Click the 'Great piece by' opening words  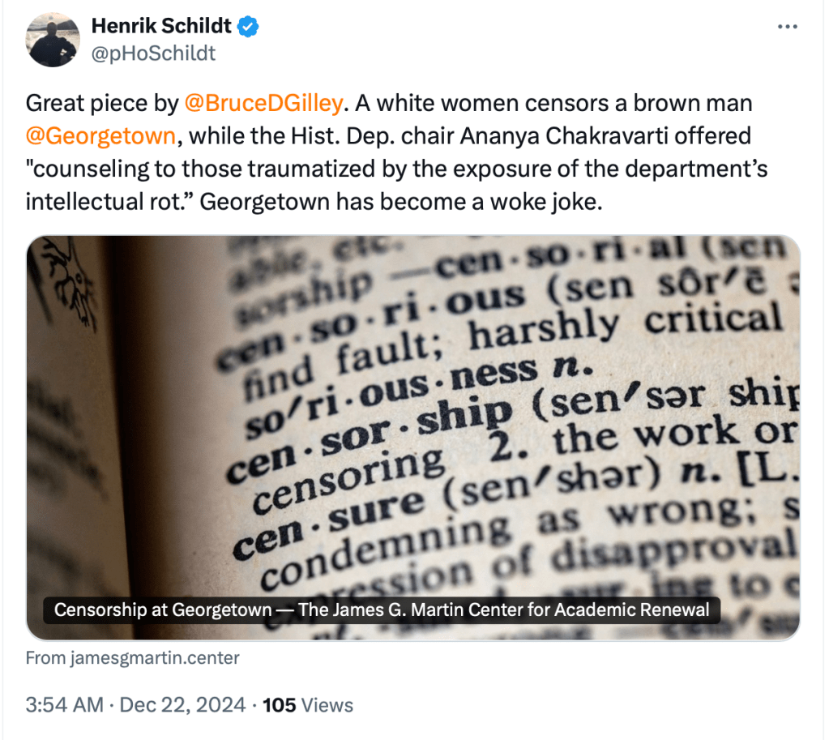coord(102,104)
